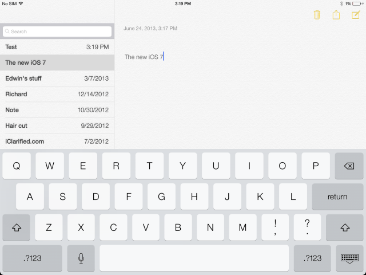Tap the C key
The width and height of the screenshot is (366, 275).
click(x=113, y=227)
